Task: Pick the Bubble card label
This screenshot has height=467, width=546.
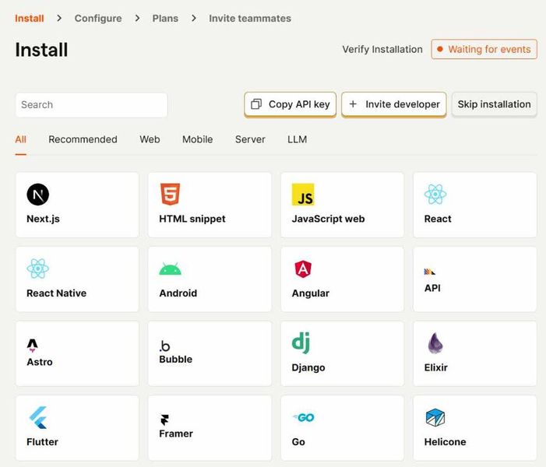Action: [175, 360]
